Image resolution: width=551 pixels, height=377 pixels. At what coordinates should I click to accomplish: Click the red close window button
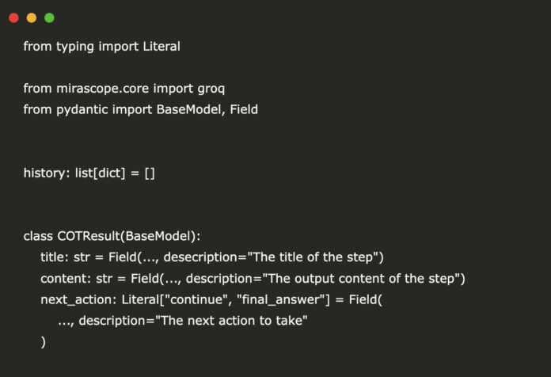pyautogui.click(x=13, y=17)
